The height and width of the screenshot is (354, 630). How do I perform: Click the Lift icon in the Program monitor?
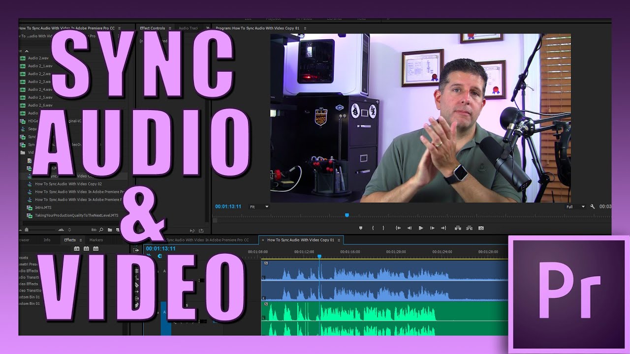[x=458, y=228]
